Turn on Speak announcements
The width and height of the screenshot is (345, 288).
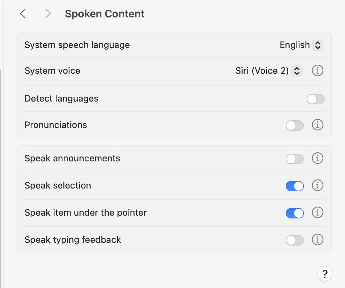tap(294, 158)
